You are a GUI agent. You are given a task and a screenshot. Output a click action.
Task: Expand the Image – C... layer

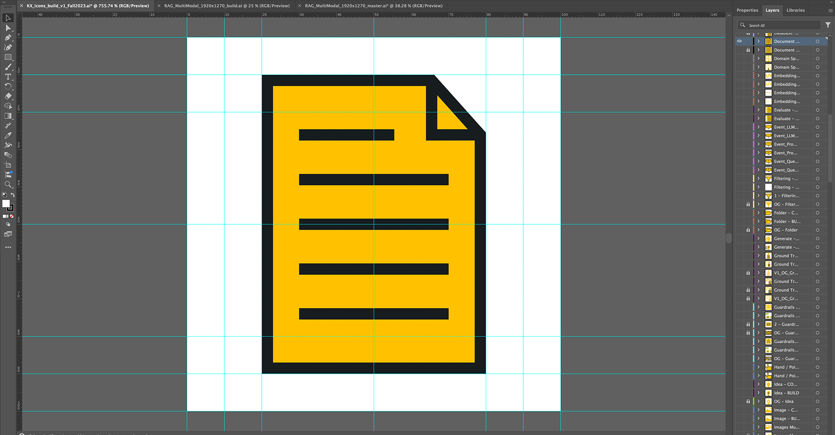pos(758,410)
